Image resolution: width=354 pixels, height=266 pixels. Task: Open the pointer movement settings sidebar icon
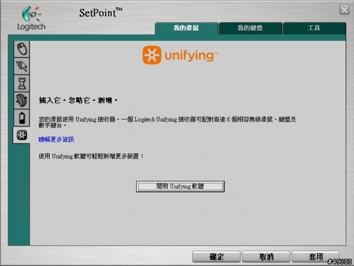[22, 66]
